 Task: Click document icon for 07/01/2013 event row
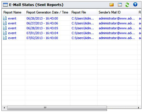coord(5,33)
